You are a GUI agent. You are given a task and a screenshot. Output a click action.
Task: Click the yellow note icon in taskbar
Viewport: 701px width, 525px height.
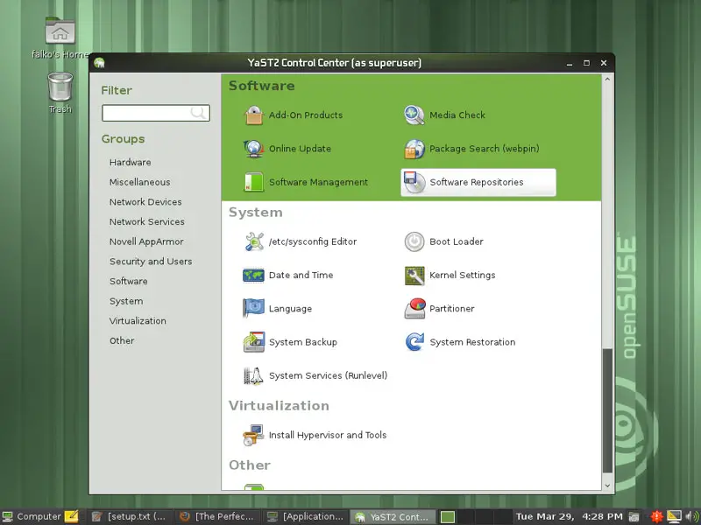pyautogui.click(x=72, y=516)
